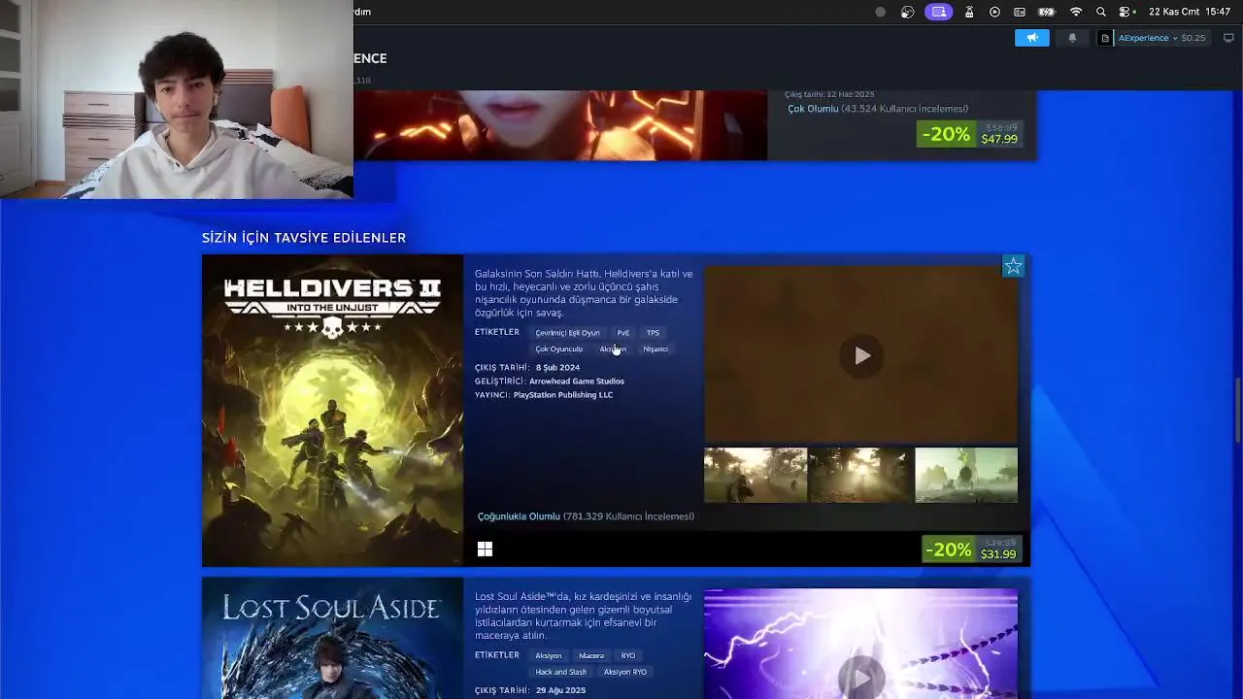The width and height of the screenshot is (1243, 699).
Task: Play the Helldivers II trailer video
Action: point(861,355)
